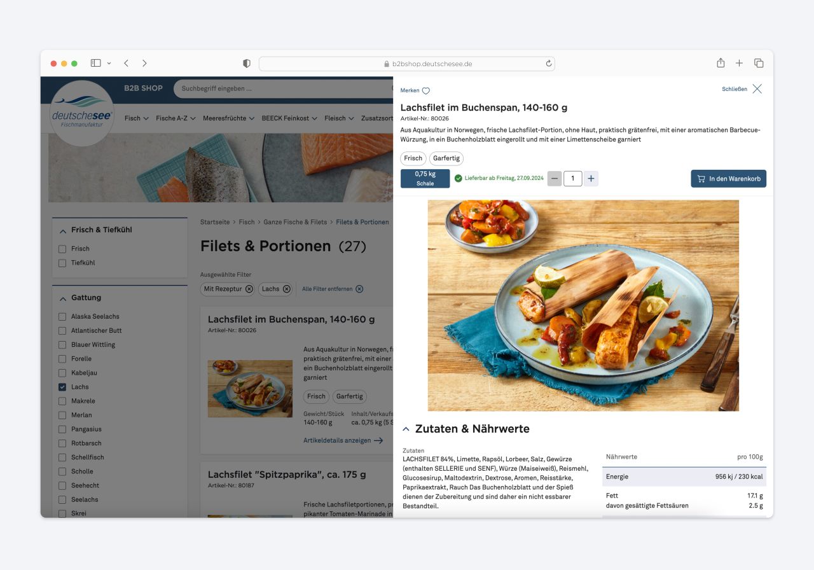Click Alle Filter entfernen link
Viewport: 814px width, 570px height.
tap(327, 289)
